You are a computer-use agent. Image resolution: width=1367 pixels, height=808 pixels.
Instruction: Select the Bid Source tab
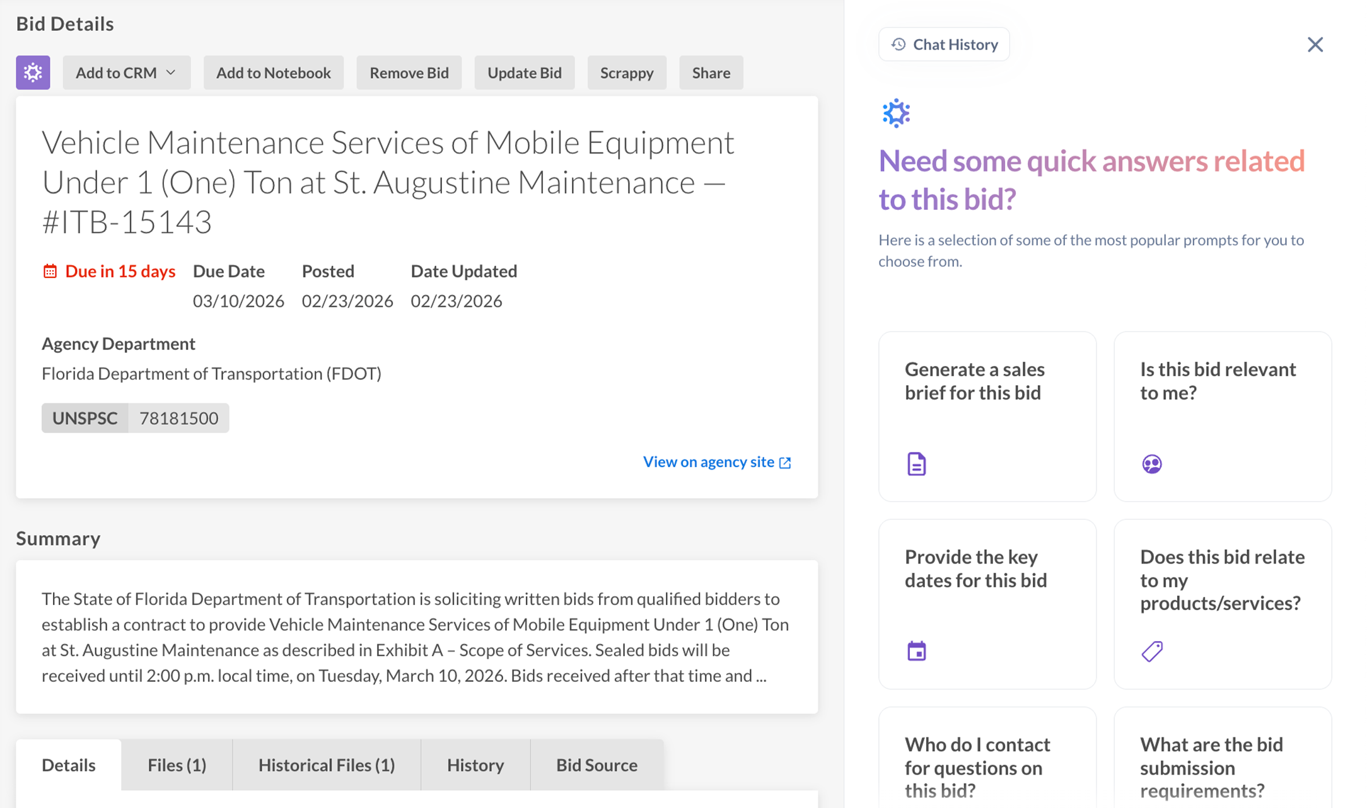click(x=596, y=765)
